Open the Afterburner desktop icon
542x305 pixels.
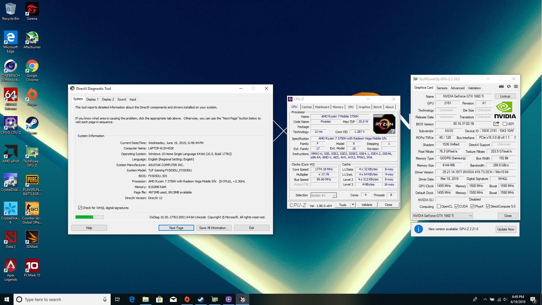tap(32, 40)
